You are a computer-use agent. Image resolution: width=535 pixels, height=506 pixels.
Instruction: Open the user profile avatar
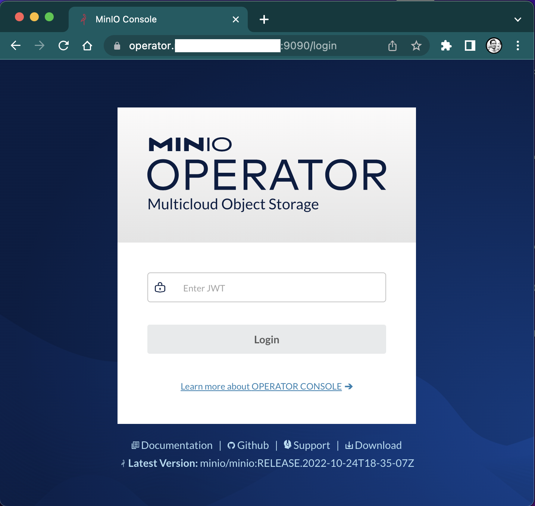[x=494, y=46]
